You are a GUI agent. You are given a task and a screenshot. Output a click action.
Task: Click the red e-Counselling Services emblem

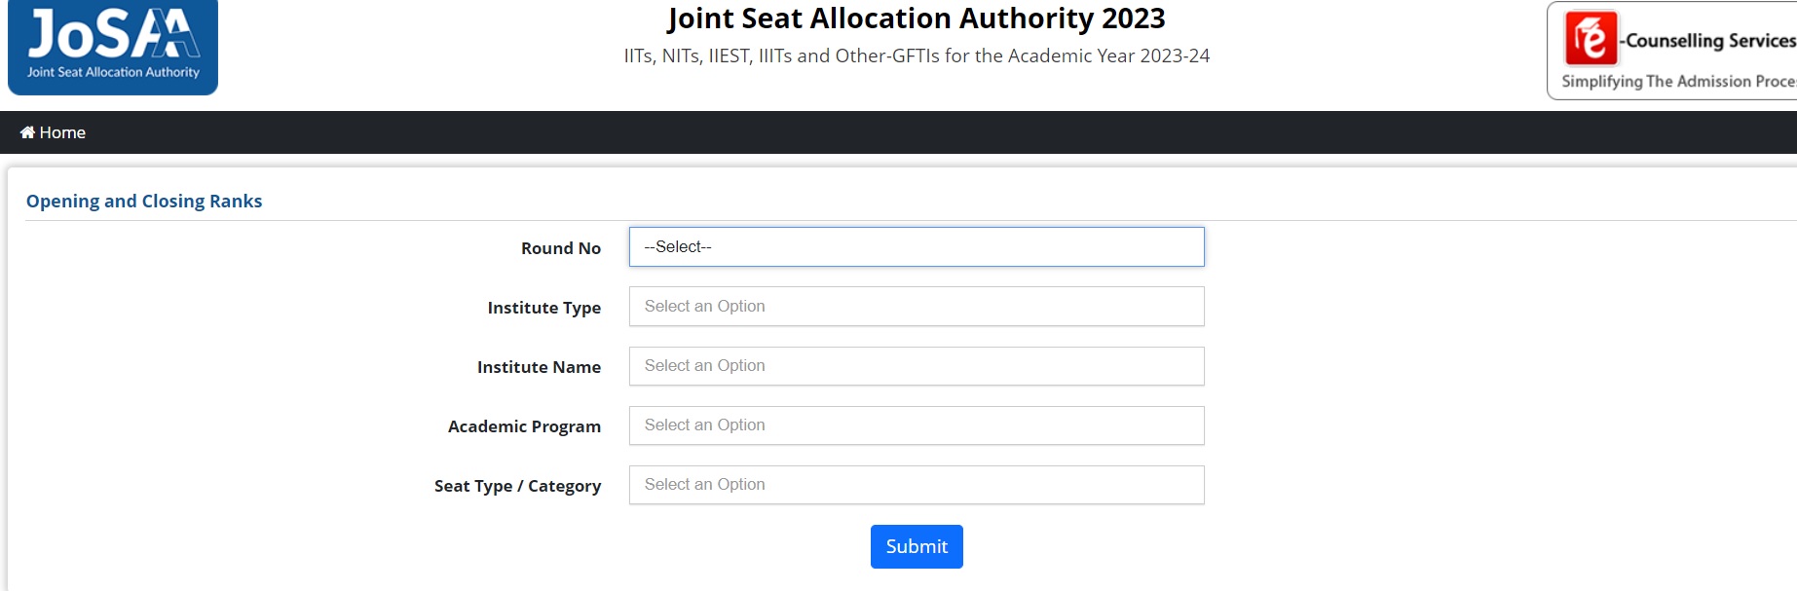point(1591,38)
